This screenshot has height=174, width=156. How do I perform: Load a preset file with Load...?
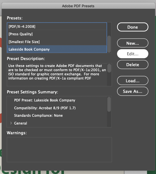[x=133, y=81]
